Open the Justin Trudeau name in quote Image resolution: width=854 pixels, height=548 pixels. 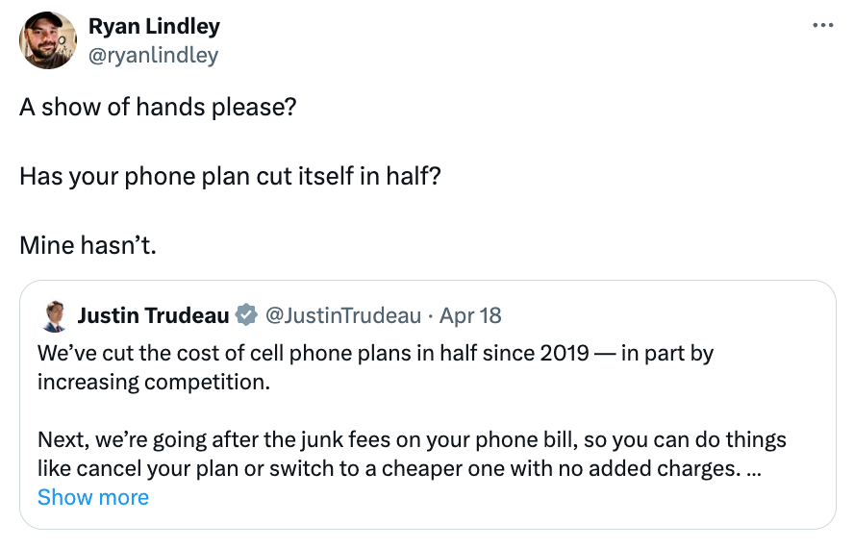tap(153, 315)
